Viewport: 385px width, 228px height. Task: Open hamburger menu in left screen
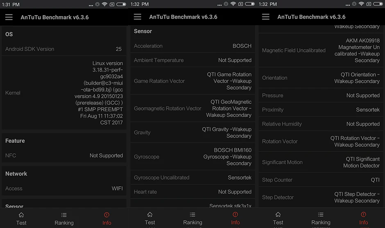click(x=9, y=17)
